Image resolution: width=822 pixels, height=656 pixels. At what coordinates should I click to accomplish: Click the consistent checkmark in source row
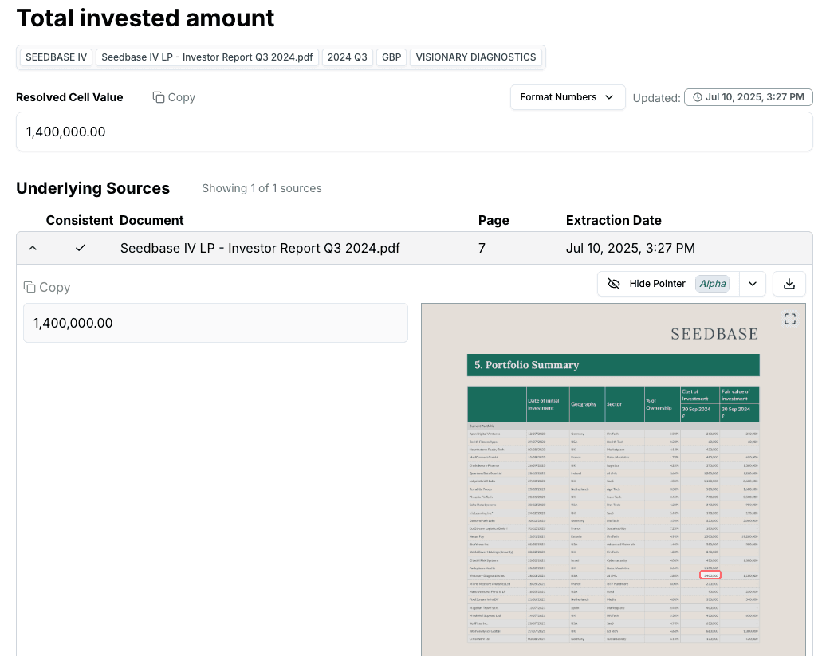coord(81,248)
